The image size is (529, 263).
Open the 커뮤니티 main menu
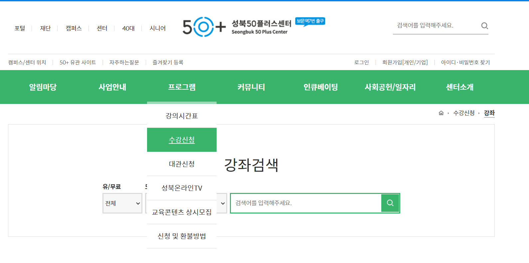point(251,87)
